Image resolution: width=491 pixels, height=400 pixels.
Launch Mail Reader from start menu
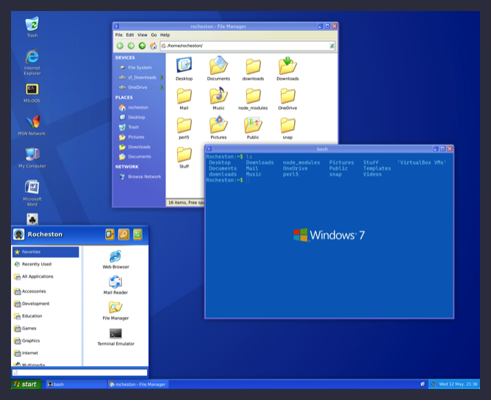coord(115,285)
